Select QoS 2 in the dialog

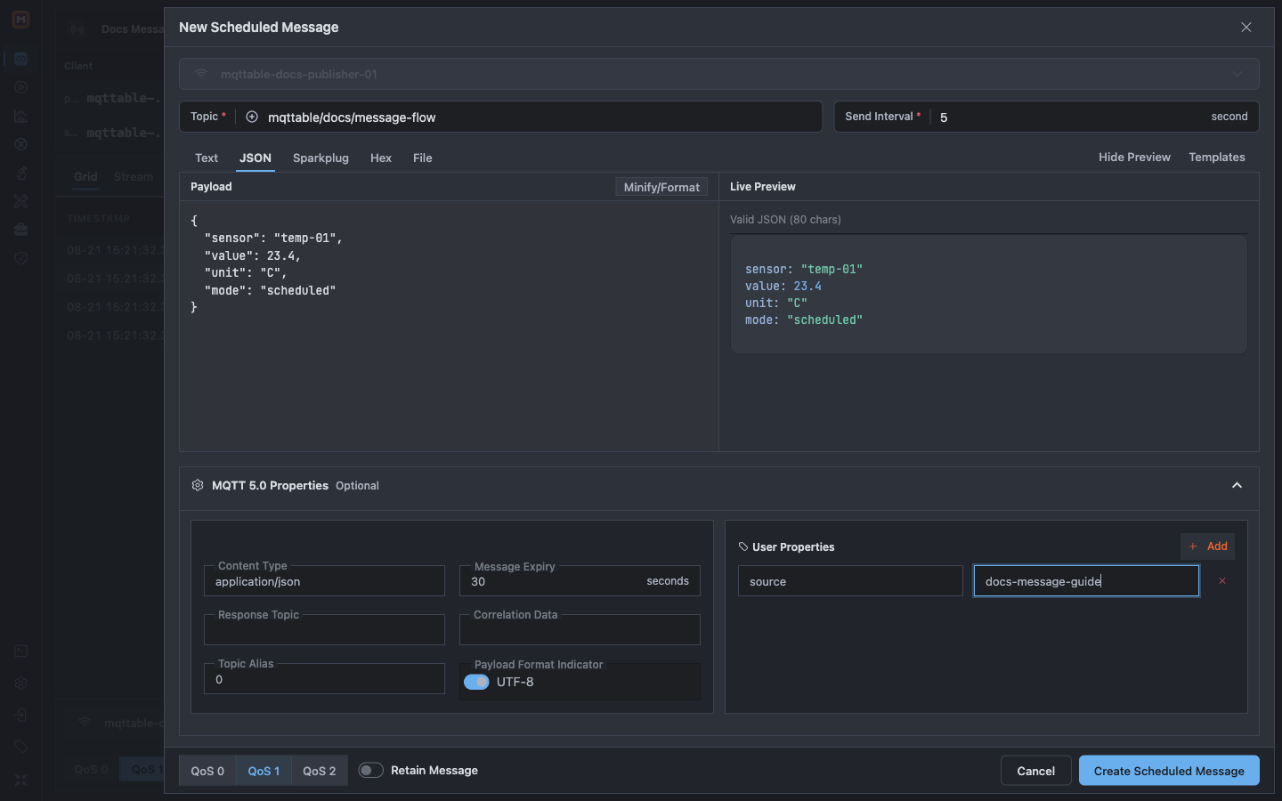[320, 771]
